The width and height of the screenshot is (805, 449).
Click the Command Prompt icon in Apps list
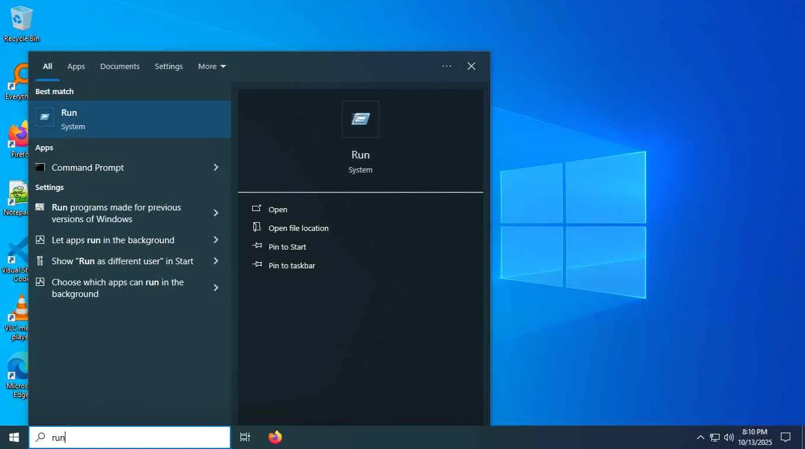coord(40,167)
